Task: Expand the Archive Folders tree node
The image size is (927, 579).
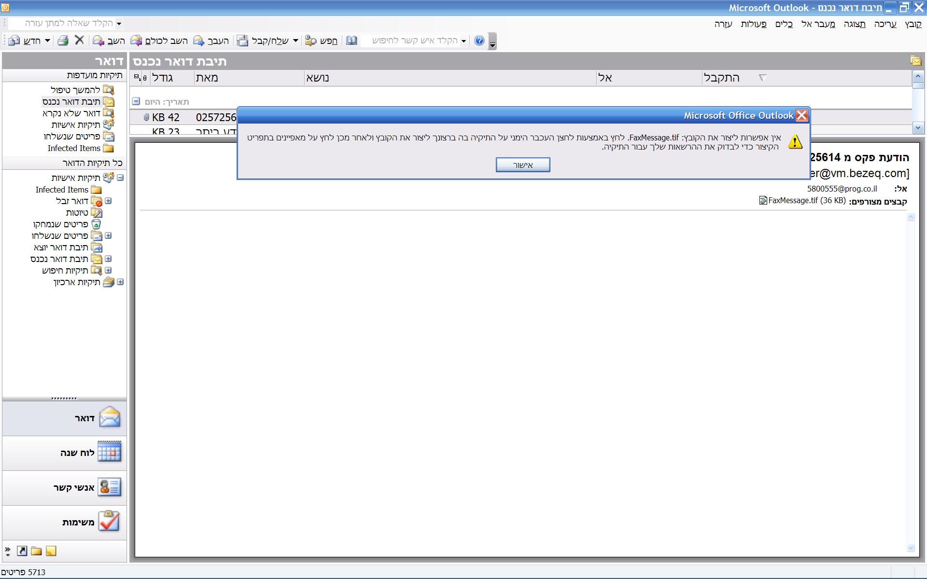Action: 120,282
